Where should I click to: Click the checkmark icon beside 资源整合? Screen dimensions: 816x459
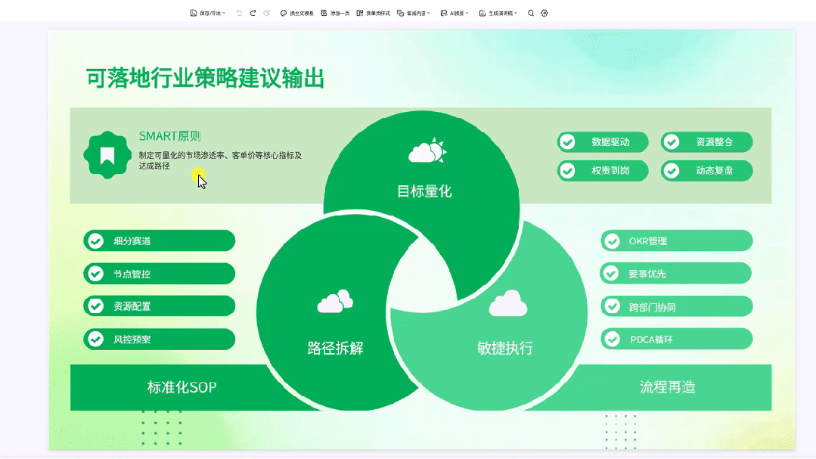coord(672,142)
